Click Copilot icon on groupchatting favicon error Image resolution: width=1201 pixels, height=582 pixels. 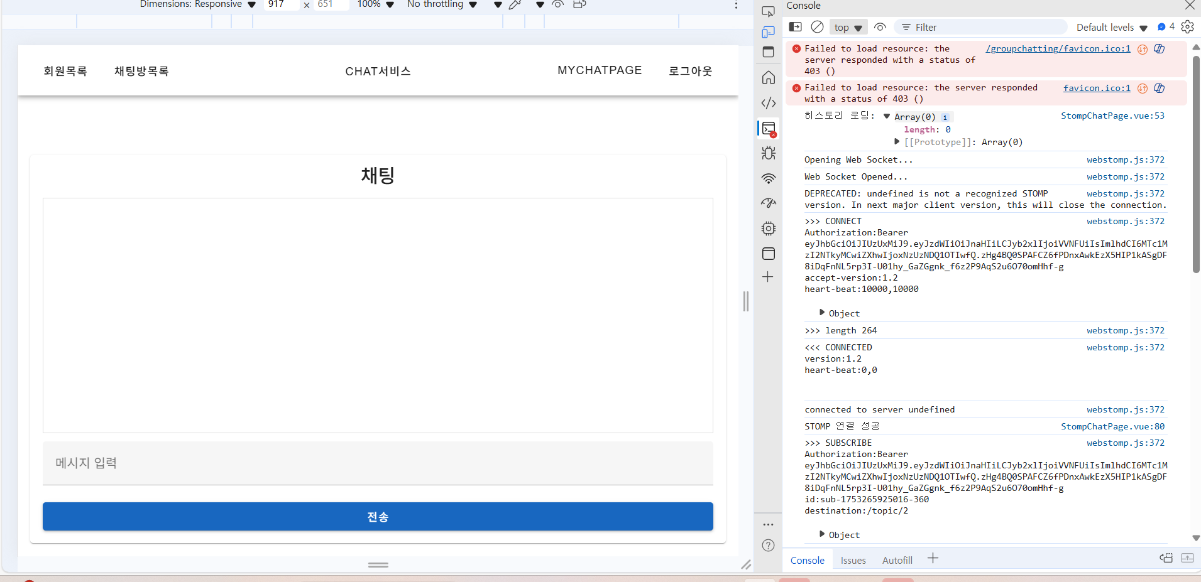click(x=1160, y=49)
